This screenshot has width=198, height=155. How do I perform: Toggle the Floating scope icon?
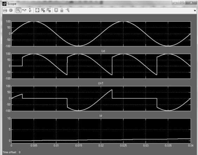pyautogui.click(x=56, y=10)
